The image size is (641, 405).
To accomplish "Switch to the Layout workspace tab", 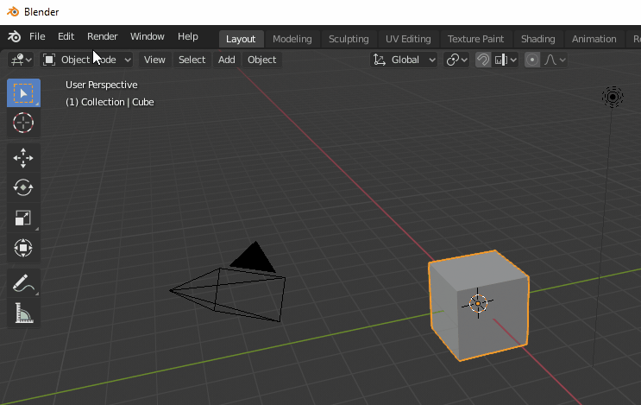I will tap(241, 39).
